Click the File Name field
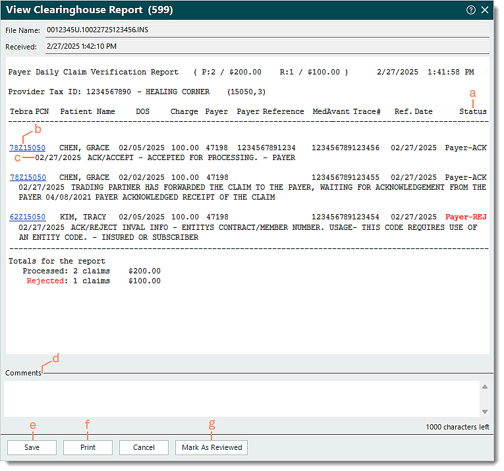Image resolution: width=504 pixels, height=471 pixels. click(x=267, y=30)
